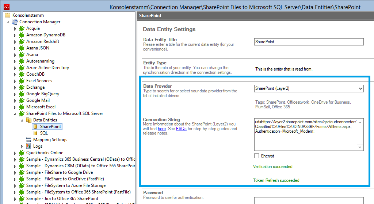Click the Logs icon in tree
The height and width of the screenshot is (204, 374).
click(28, 146)
